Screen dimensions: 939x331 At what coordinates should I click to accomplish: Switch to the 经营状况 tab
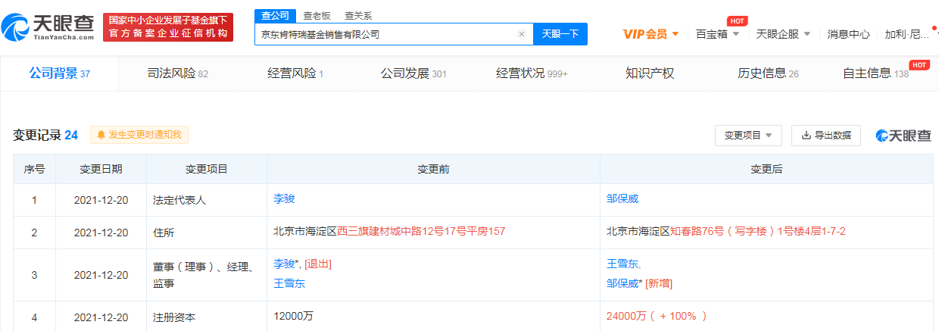tap(532, 73)
